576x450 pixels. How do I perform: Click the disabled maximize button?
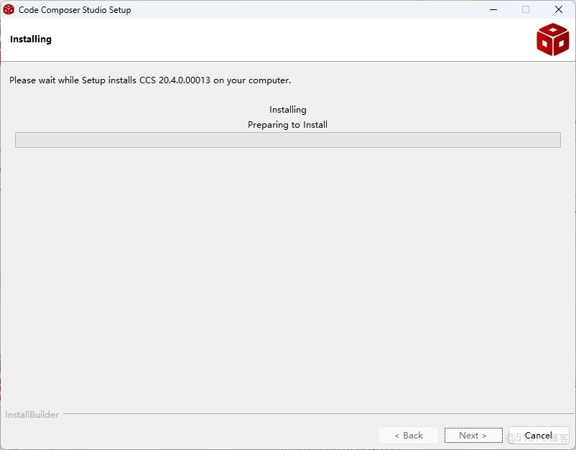coord(526,9)
